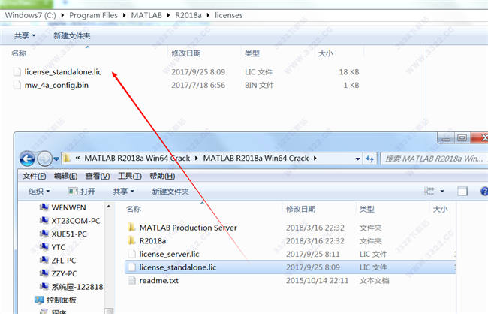This screenshot has width=488, height=314.
Task: Select XUE51-PC in navigation pane
Action: [69, 234]
